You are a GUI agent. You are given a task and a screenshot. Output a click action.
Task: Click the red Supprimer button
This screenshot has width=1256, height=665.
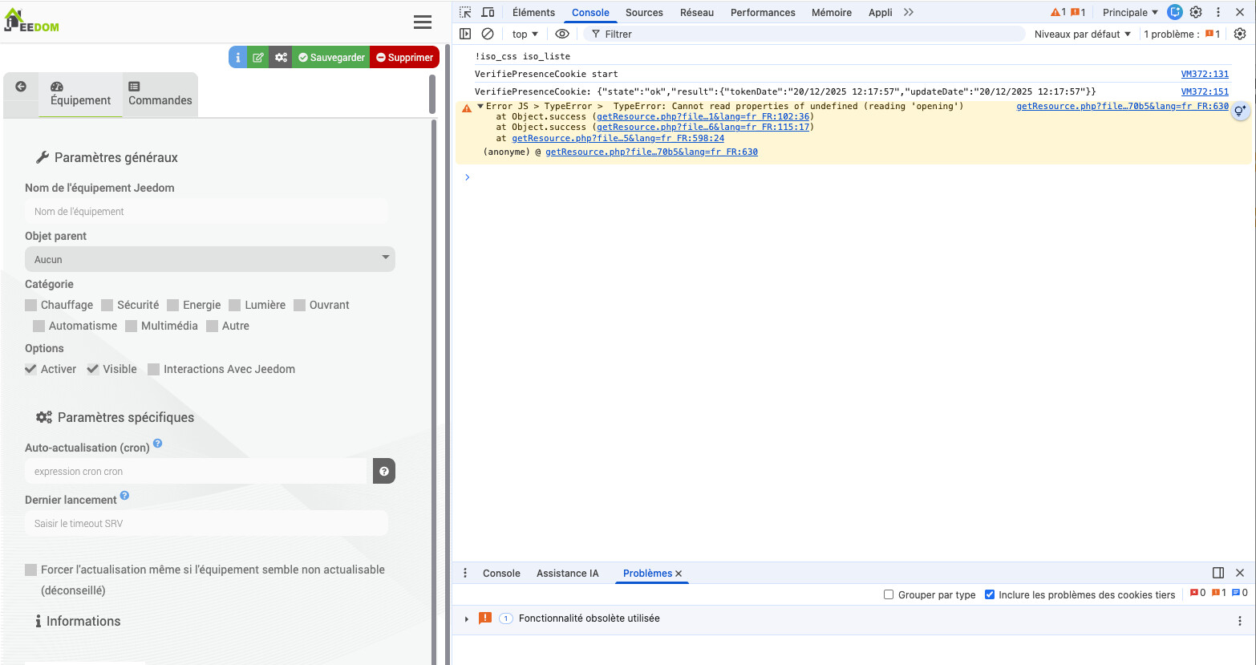click(405, 58)
